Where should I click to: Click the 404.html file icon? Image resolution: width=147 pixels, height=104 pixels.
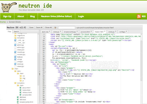click(x=18, y=97)
